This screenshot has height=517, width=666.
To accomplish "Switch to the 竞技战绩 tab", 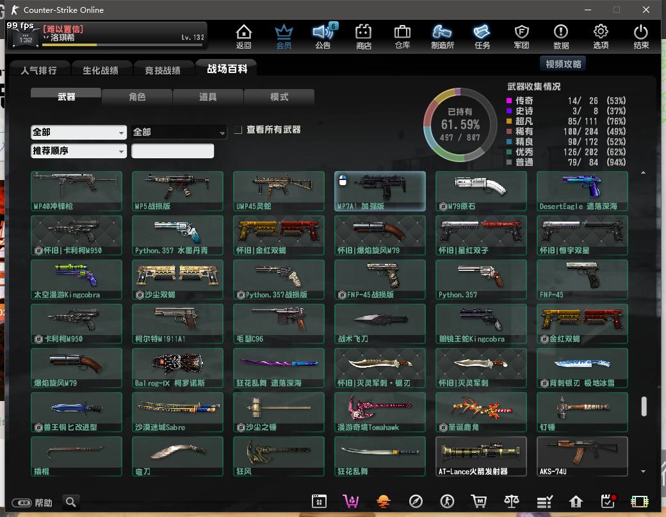I will point(163,70).
